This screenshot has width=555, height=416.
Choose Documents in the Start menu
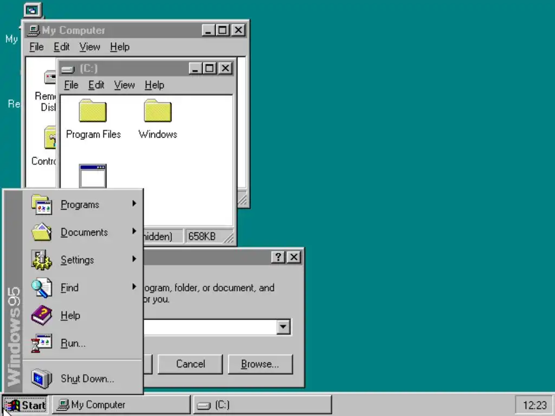[x=83, y=232]
